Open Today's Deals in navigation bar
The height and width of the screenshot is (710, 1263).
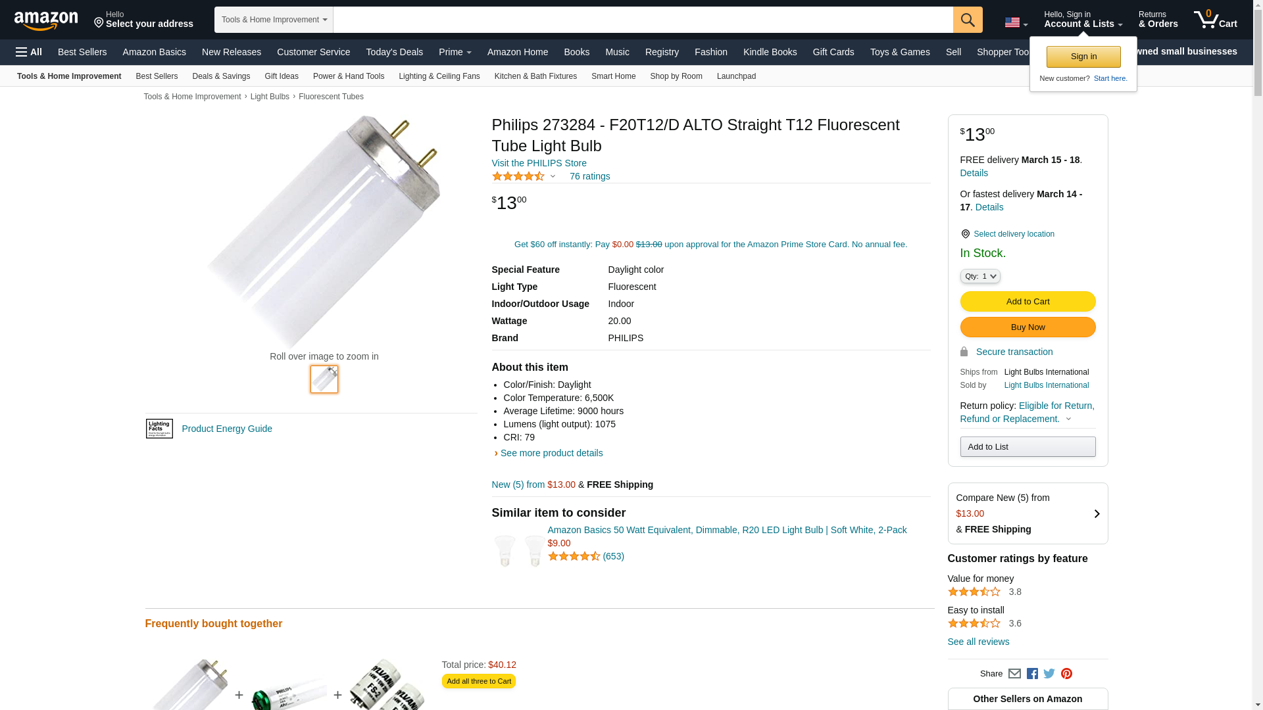pos(394,52)
